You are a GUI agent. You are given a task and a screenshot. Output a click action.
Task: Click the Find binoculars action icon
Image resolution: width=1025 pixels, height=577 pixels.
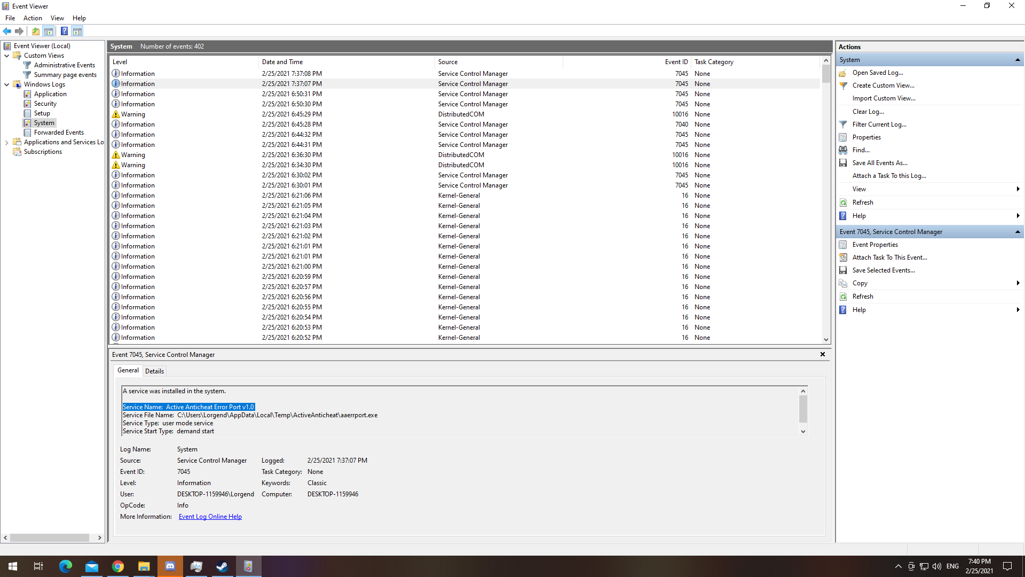(x=843, y=150)
